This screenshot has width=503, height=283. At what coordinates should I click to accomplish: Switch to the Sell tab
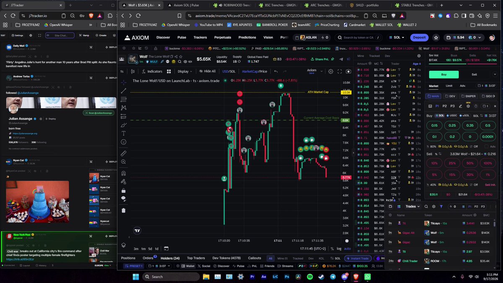pos(474,74)
